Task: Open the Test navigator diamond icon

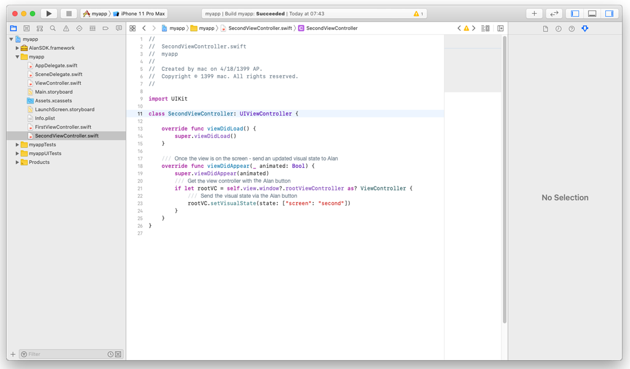Action: [x=79, y=28]
